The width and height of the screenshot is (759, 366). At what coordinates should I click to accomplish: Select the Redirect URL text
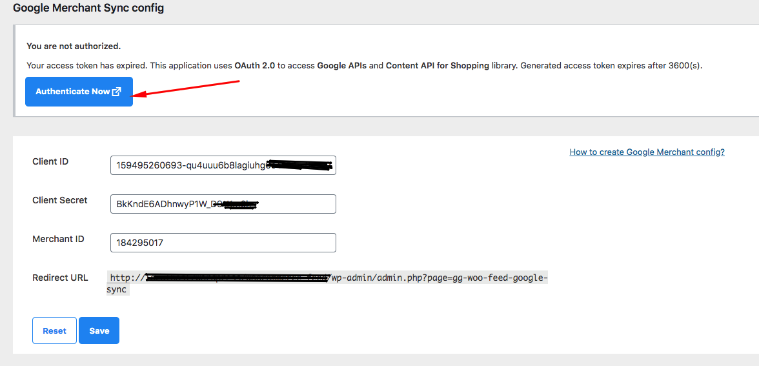327,284
